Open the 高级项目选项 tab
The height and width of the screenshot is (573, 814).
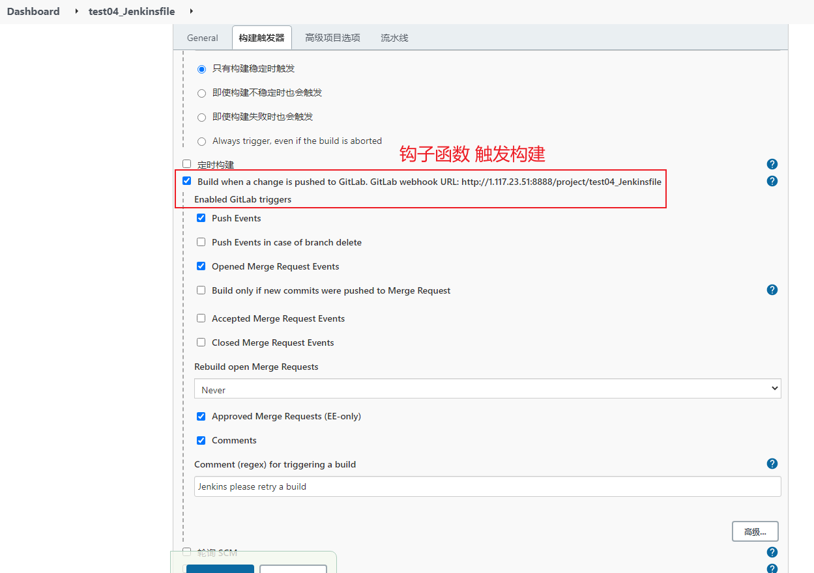click(332, 38)
